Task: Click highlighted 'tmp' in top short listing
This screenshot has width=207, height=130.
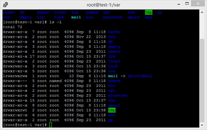Action: point(149,12)
